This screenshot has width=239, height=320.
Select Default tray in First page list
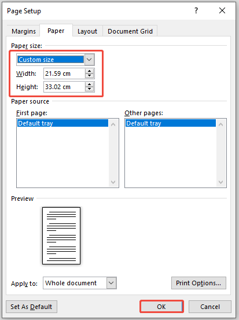62,123
